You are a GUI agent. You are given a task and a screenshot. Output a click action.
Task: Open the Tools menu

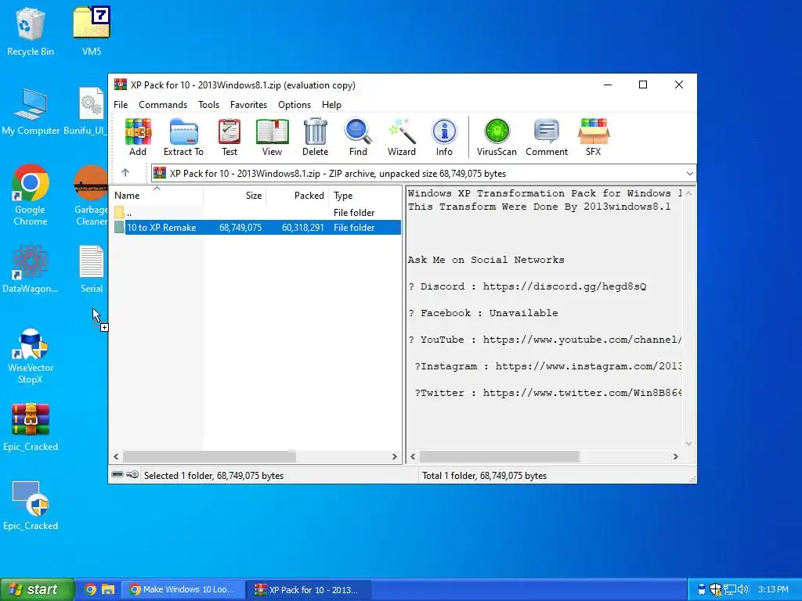208,104
